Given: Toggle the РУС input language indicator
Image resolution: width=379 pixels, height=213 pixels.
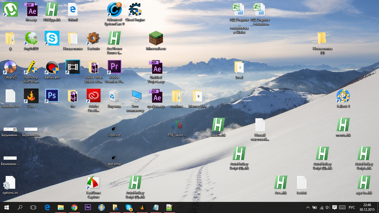Looking at the screenshot, I should pyautogui.click(x=352, y=207).
